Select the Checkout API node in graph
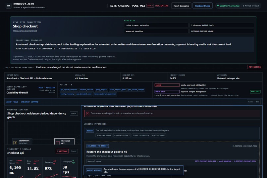267x178 pixels. point(64,142)
